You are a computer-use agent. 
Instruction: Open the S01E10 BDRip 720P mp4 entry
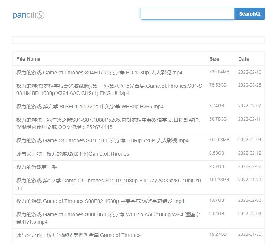[x=102, y=140]
